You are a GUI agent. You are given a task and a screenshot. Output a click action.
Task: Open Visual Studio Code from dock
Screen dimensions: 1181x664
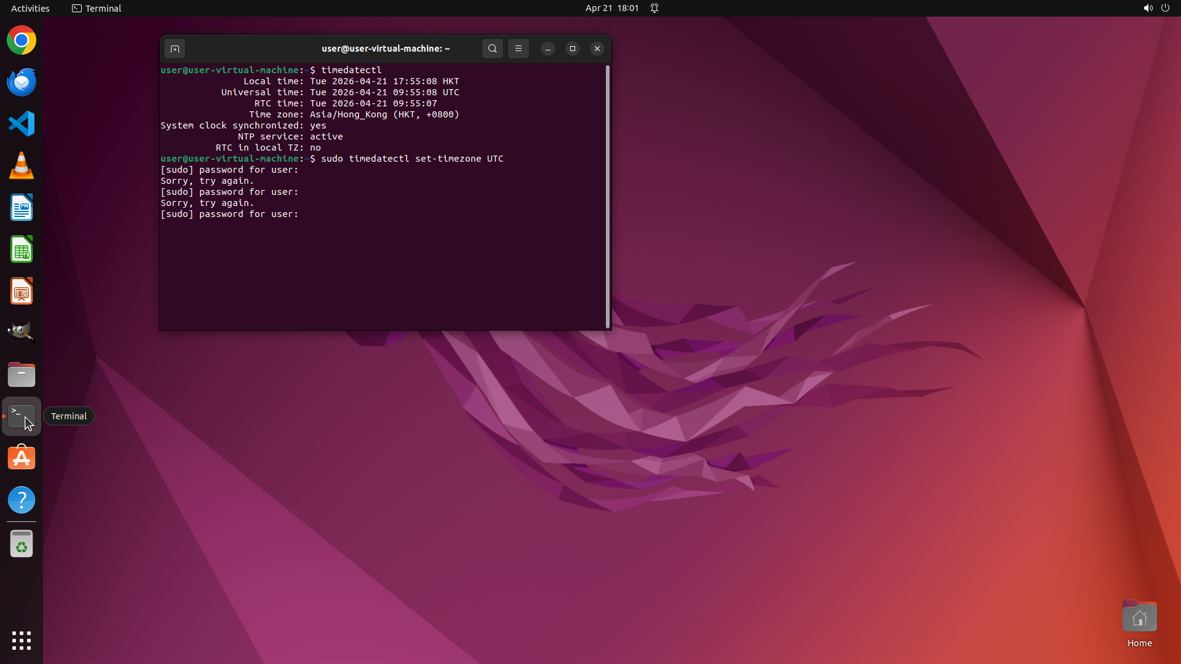tap(22, 124)
